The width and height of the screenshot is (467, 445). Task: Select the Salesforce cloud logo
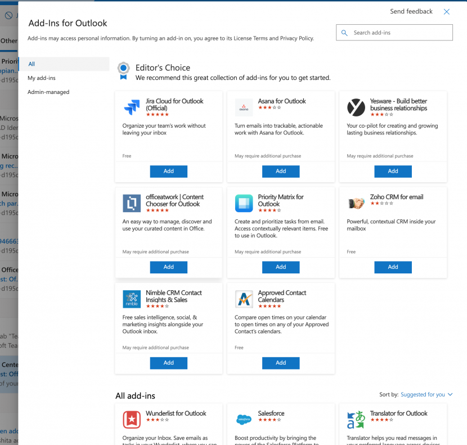coord(243,418)
